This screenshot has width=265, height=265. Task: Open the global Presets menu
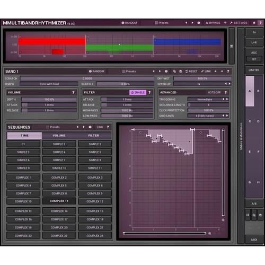(x=162, y=23)
